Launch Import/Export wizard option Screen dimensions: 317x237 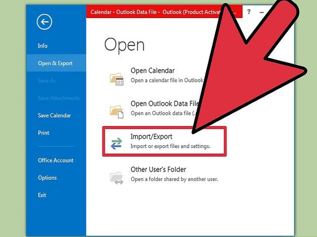coord(164,141)
